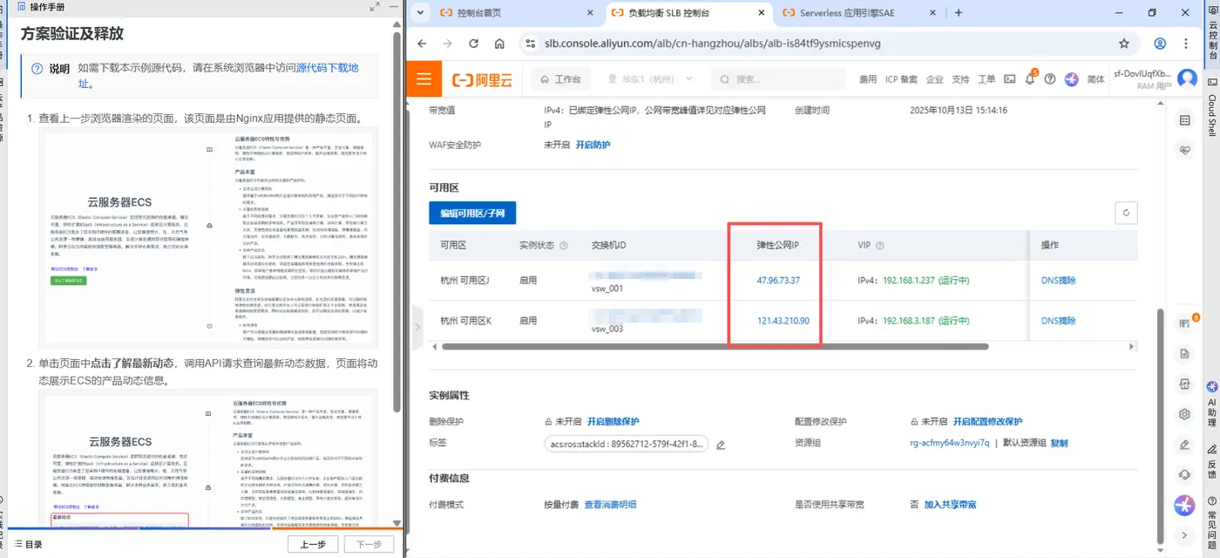Open the settings gear on the right rail

[x=1184, y=414]
